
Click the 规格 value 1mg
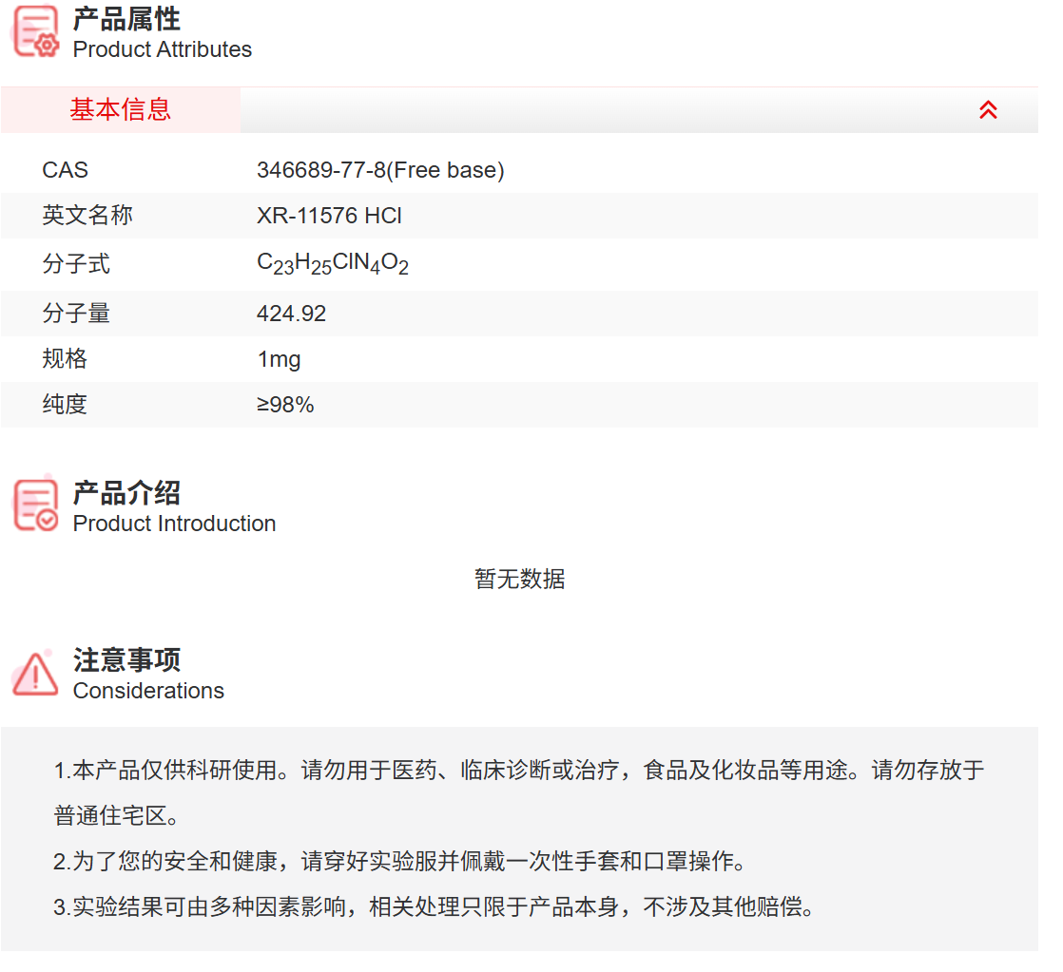pyautogui.click(x=279, y=358)
